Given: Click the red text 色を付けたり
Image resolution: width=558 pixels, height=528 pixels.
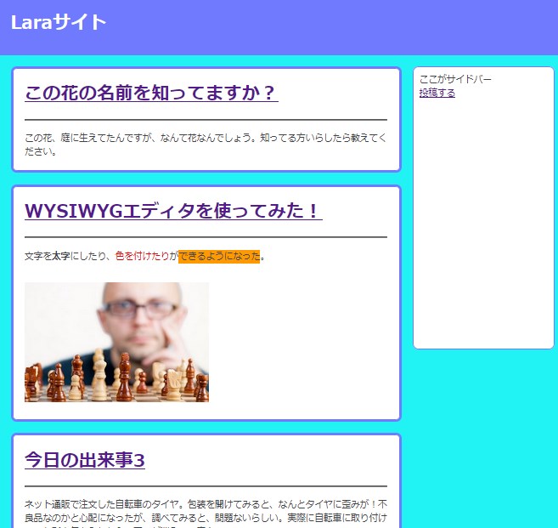Looking at the screenshot, I should pyautogui.click(x=141, y=256).
